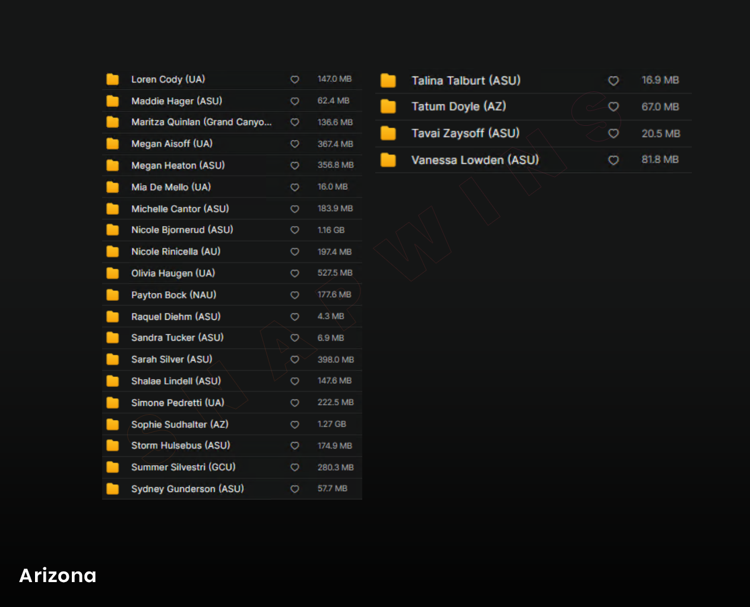Toggle the favorite heart for Tatum Doyle (AZ)
The image size is (750, 607).
point(613,107)
